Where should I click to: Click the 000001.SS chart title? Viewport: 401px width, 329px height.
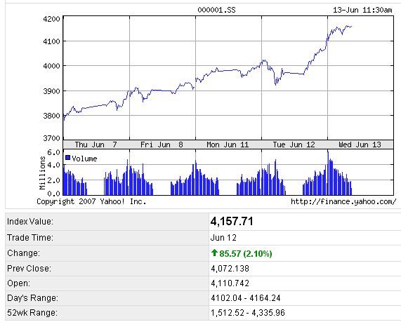[x=216, y=10]
